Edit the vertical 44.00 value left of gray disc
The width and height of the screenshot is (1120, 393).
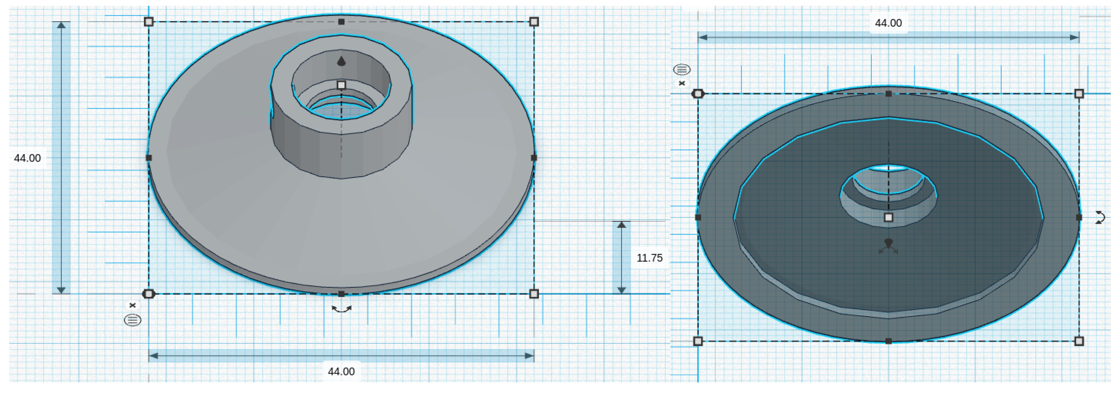click(28, 158)
